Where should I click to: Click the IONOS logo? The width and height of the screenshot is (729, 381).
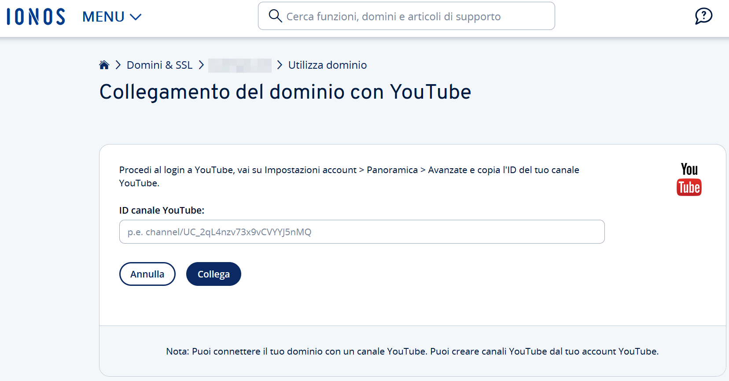(x=36, y=17)
